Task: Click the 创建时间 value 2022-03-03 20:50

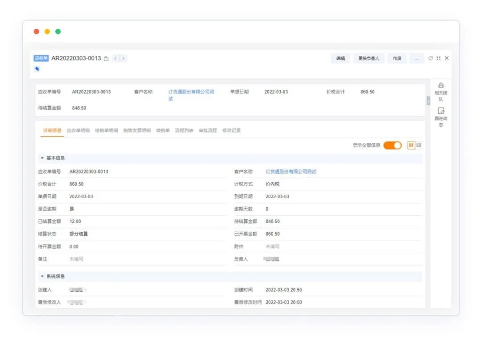Action: [284, 290]
